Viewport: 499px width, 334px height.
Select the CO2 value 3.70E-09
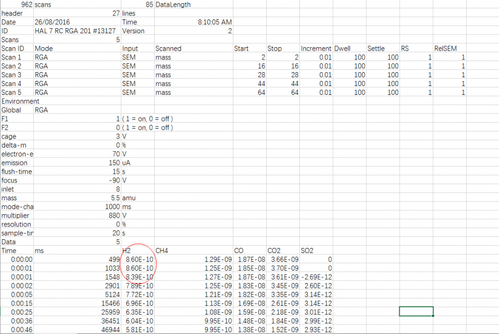point(283,269)
